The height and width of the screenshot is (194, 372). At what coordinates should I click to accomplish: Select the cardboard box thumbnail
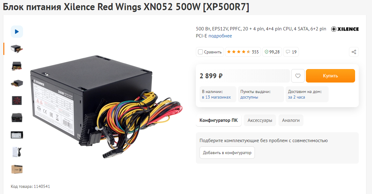[17, 169]
